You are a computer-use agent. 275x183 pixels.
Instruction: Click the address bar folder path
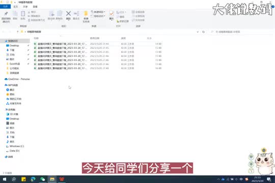pos(34,32)
